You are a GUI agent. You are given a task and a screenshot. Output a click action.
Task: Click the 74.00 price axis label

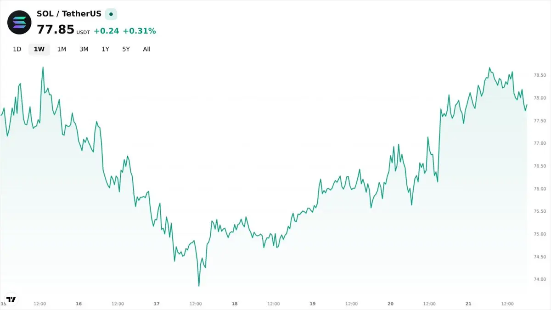click(x=540, y=279)
